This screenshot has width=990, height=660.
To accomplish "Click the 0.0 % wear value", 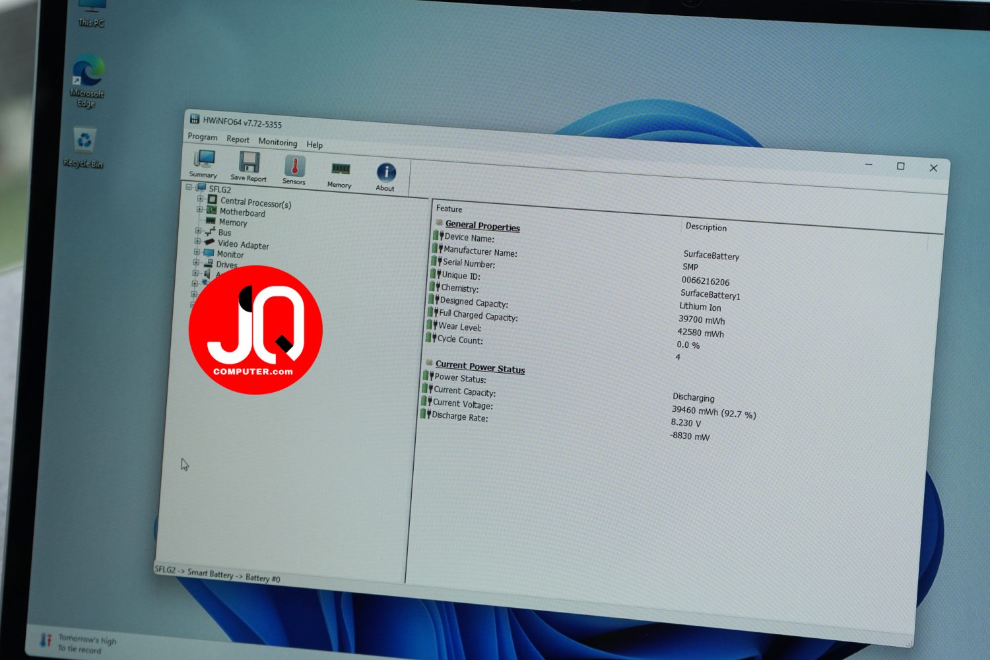I will point(688,345).
